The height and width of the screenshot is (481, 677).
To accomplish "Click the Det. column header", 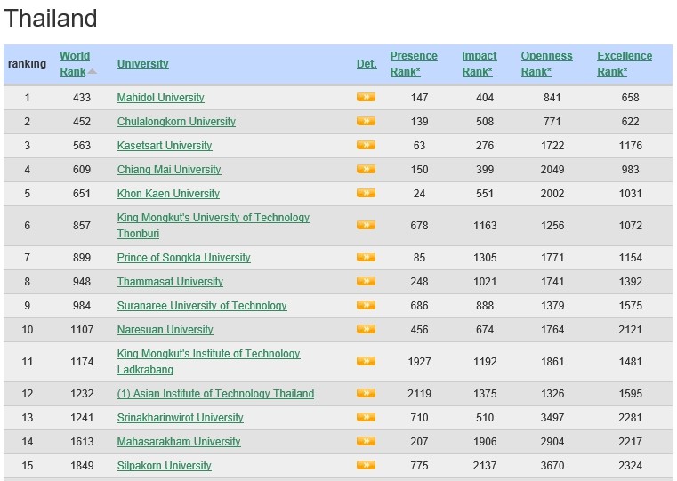I will (367, 64).
